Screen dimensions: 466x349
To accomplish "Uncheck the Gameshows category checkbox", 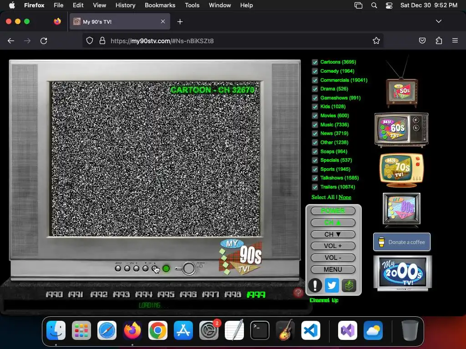I will (315, 98).
